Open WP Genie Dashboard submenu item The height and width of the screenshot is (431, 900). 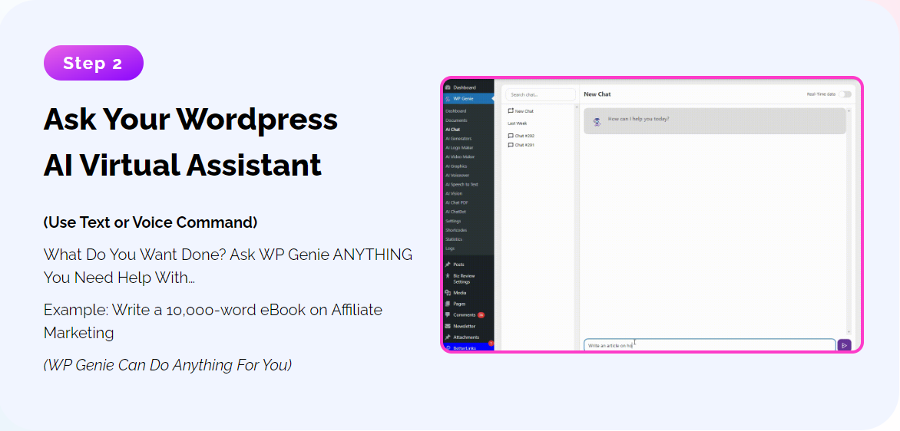(455, 110)
